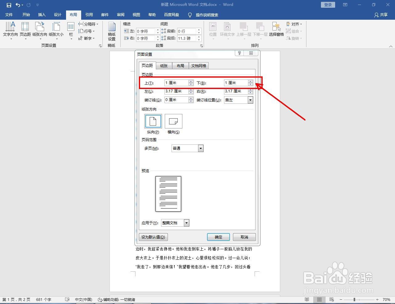395x304 pixels.
Task: Click the Login (登录) button
Action: click(x=328, y=5)
